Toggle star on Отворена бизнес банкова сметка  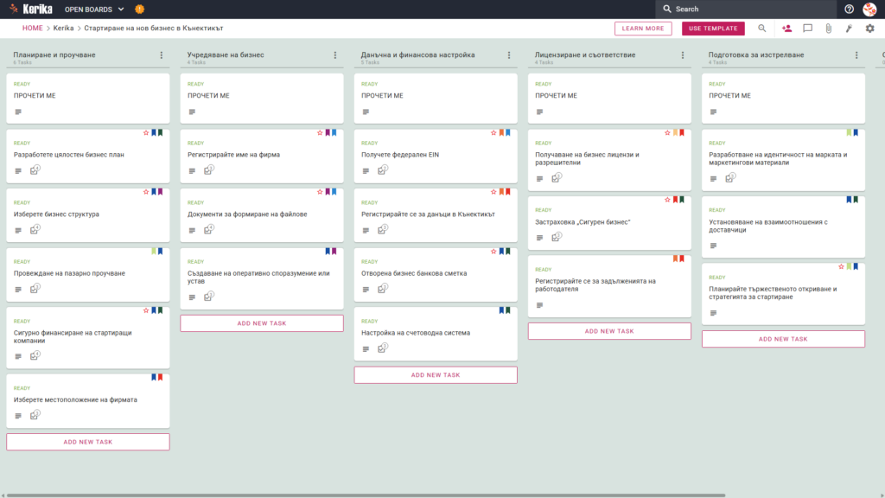click(493, 252)
